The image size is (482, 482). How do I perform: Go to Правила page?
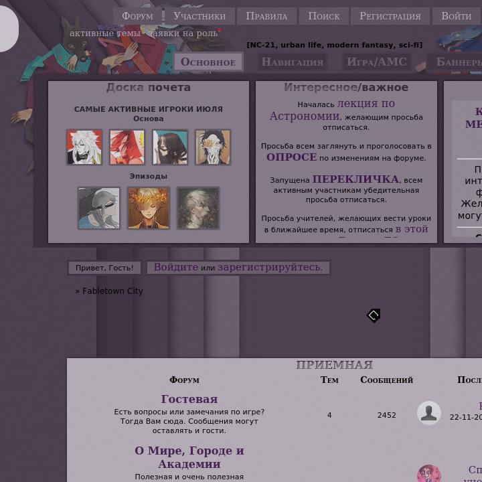coord(266,16)
